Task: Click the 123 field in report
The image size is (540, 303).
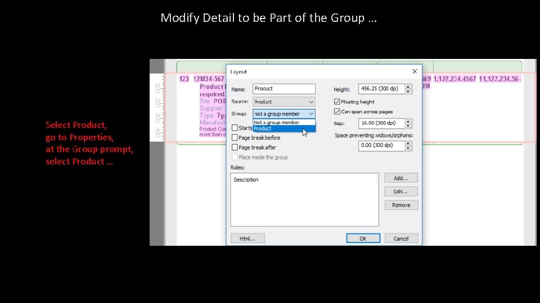Action: [x=184, y=79]
